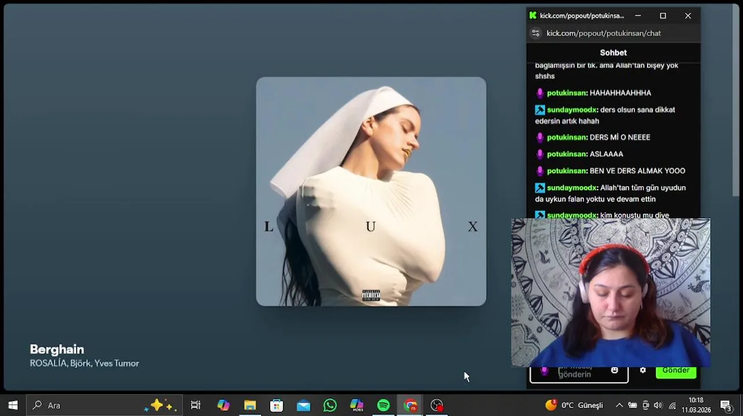This screenshot has height=416, width=743.
Task: Click potukinsan on DERS Mİ O NEEEE message
Action: [x=567, y=138]
